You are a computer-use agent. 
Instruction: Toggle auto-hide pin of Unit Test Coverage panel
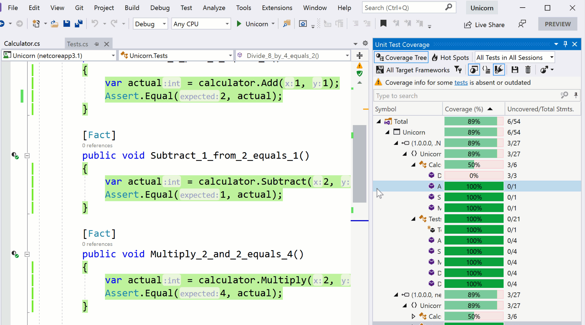tap(565, 44)
